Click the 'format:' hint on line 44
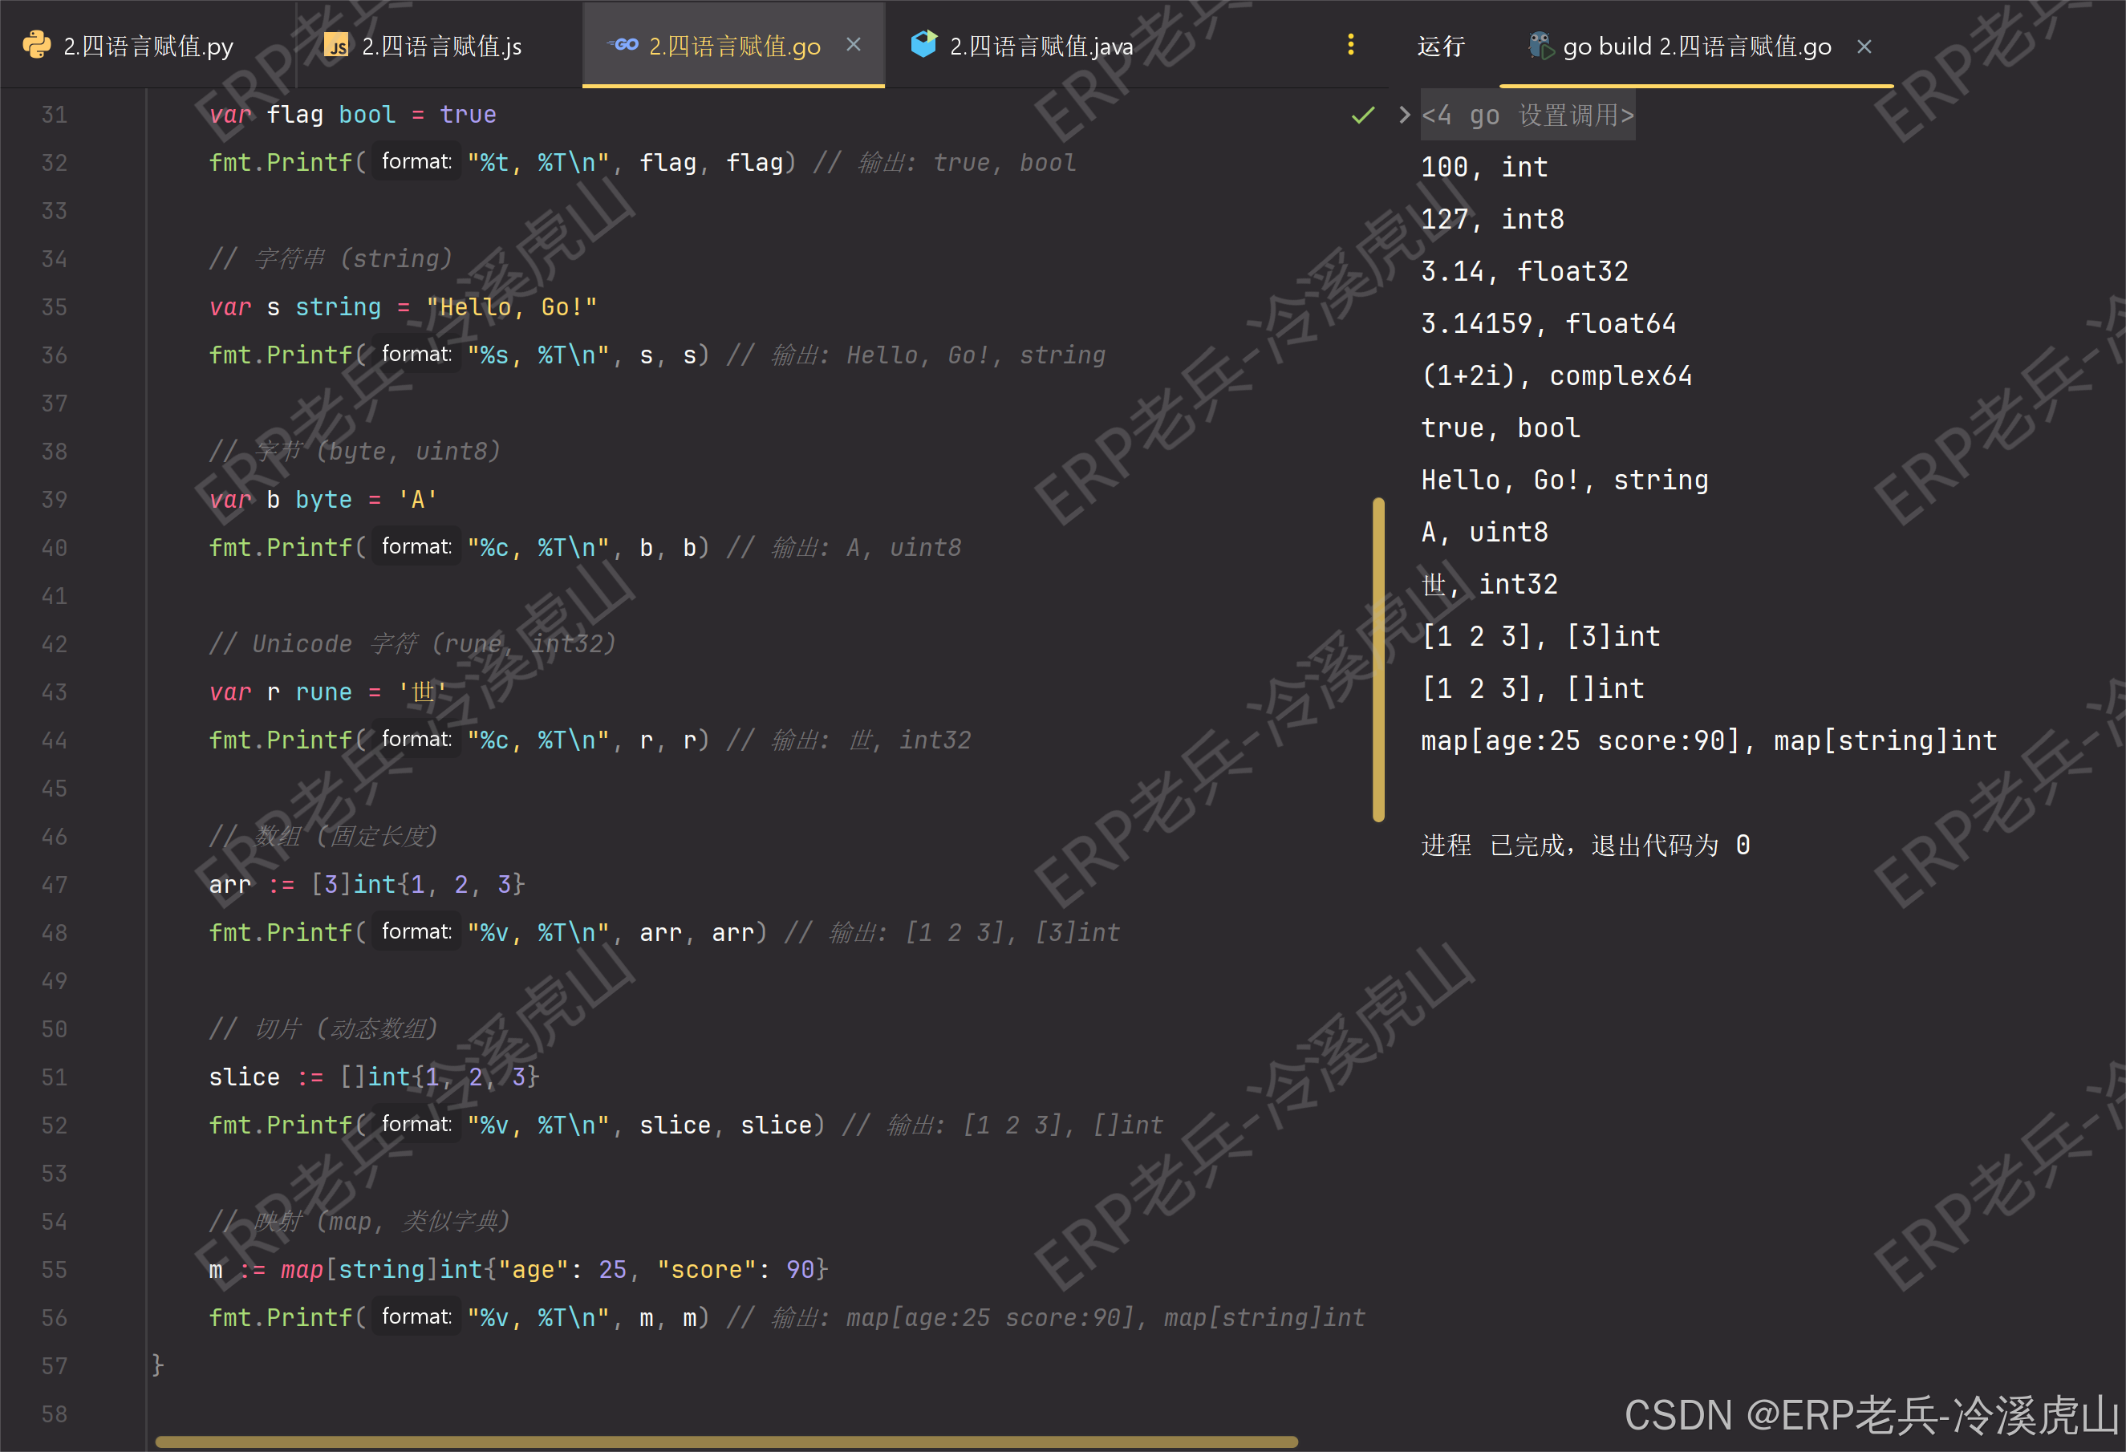Screen dimensions: 2126x1452 [x=416, y=740]
